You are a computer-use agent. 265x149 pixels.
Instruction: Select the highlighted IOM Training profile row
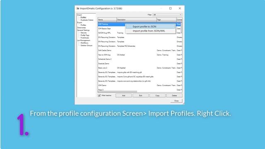click(x=111, y=24)
